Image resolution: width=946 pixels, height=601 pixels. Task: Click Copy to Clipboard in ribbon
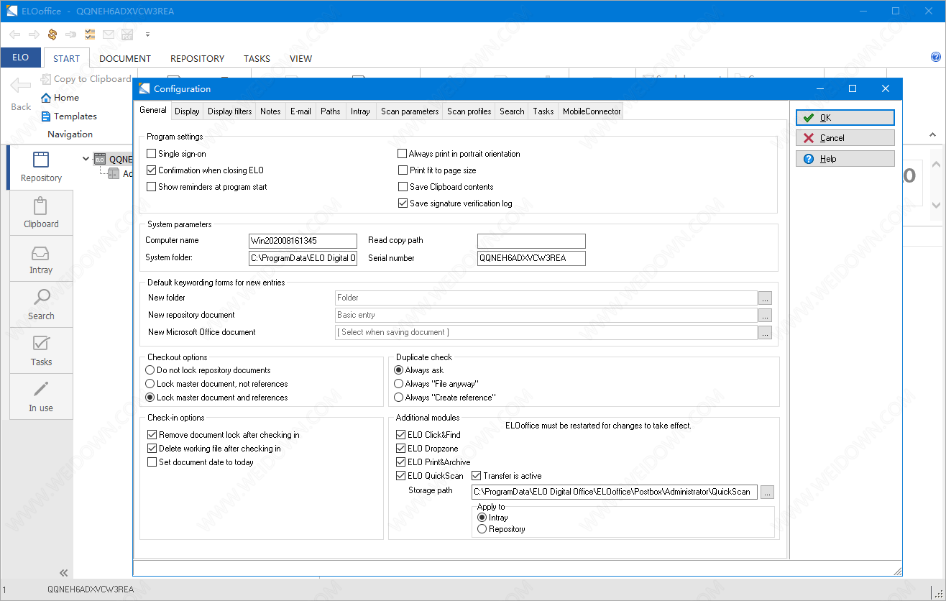pos(86,79)
